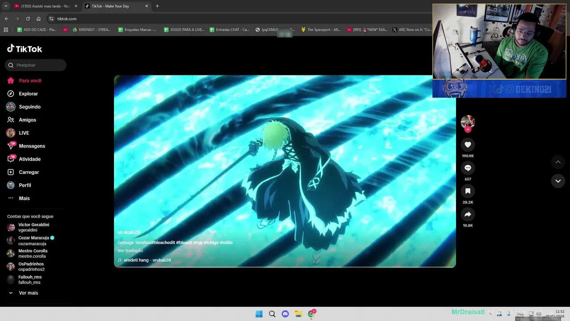This screenshot has width=570, height=321.
Task: Open Discord from the taskbar
Action: tap(285, 314)
